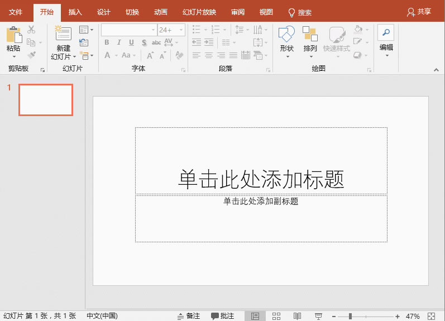Start slideshow from status bar icon
The width and height of the screenshot is (445, 321).
pos(318,316)
